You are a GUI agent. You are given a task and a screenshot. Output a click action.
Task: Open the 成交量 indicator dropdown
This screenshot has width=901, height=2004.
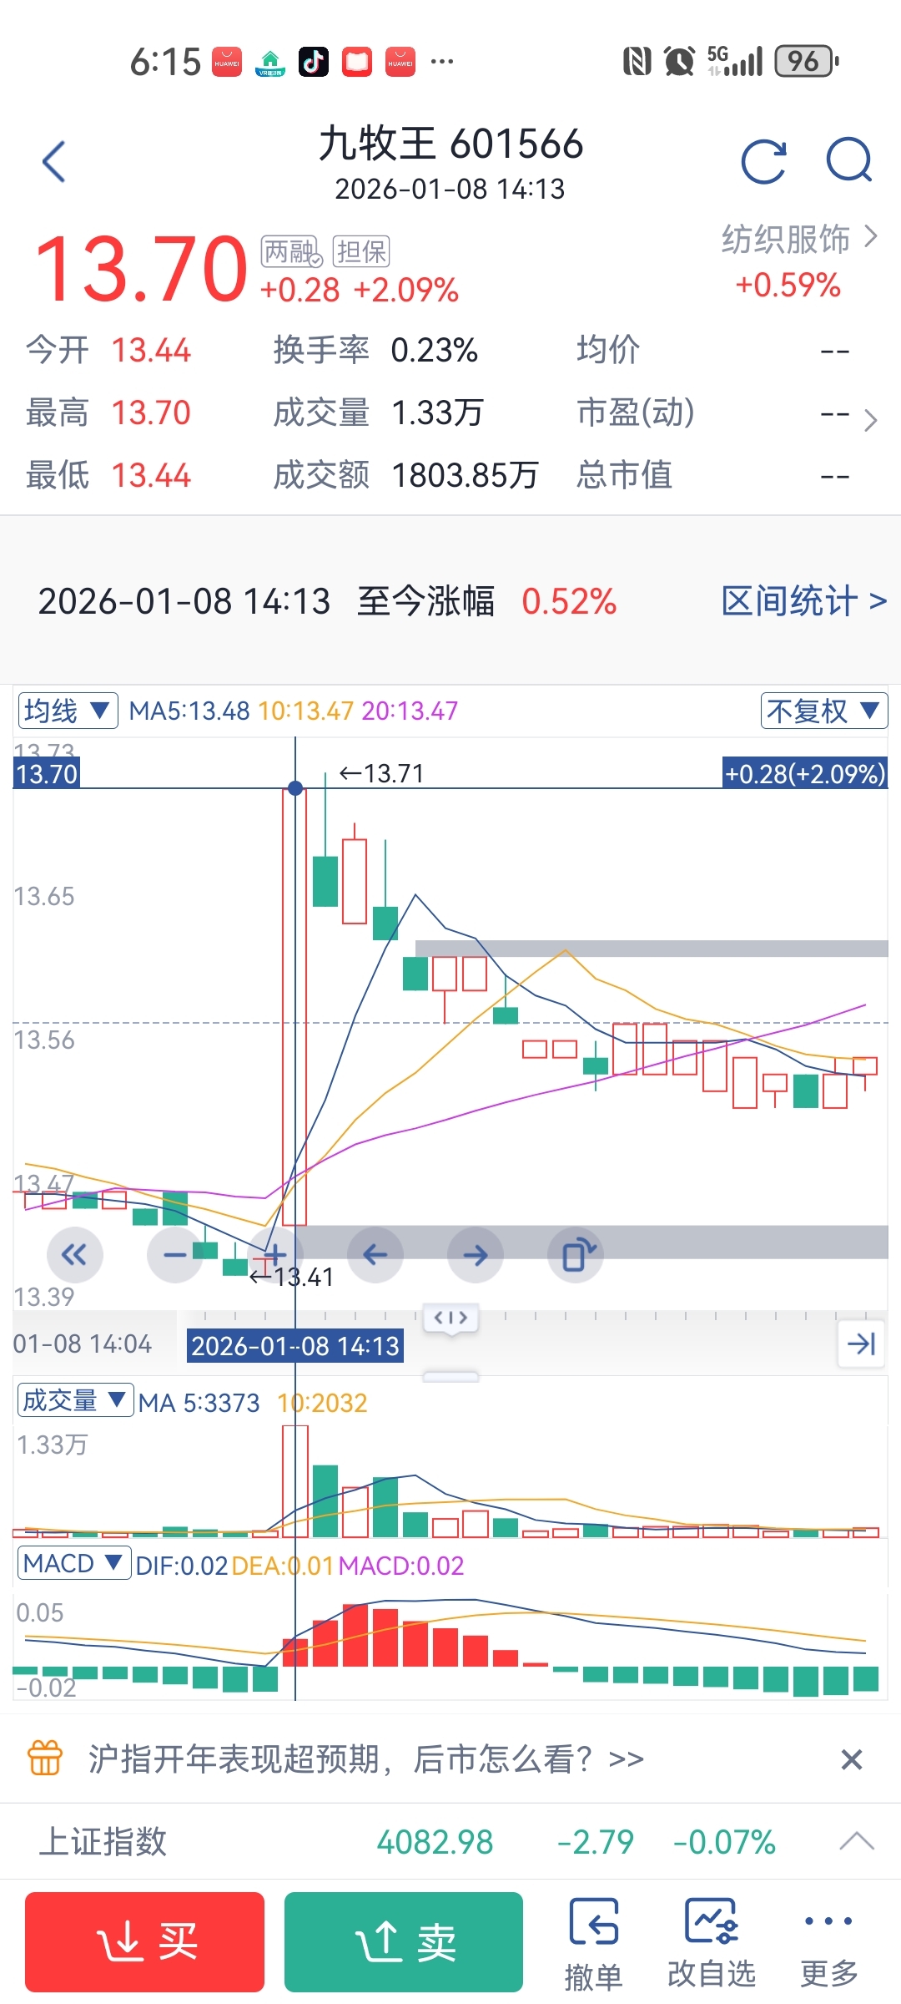click(74, 1400)
